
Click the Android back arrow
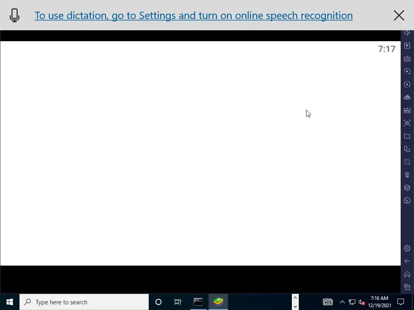point(407,261)
